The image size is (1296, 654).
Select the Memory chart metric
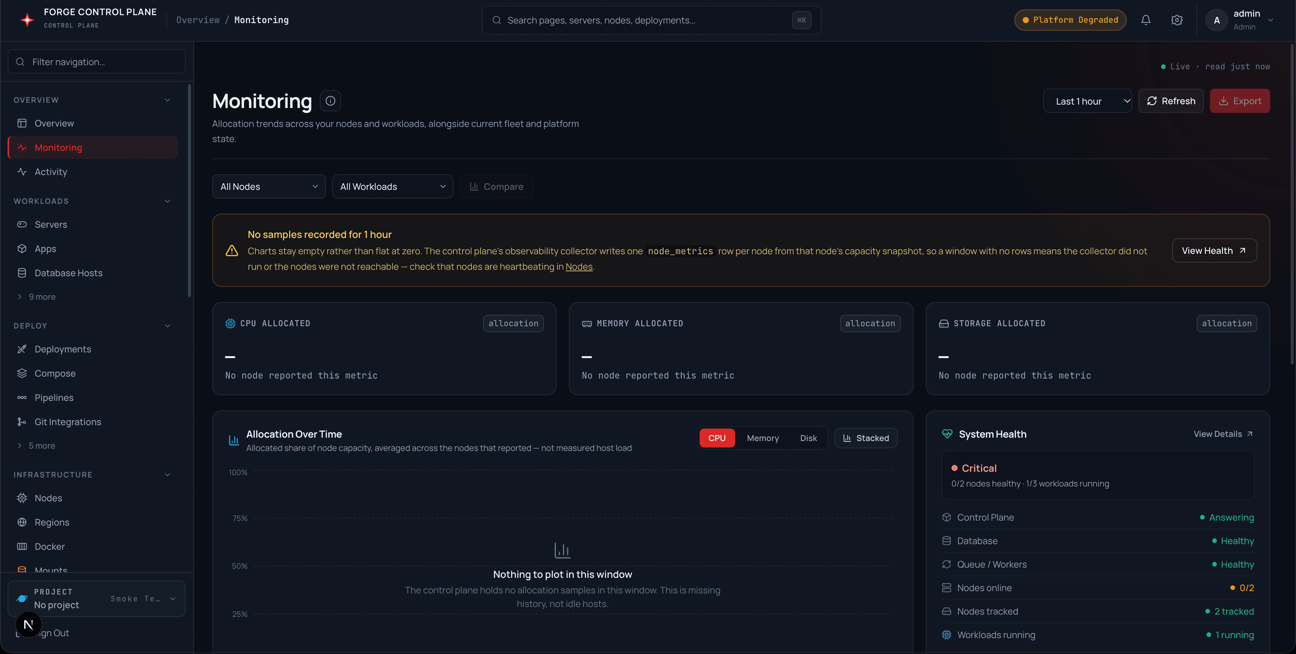[x=763, y=438]
